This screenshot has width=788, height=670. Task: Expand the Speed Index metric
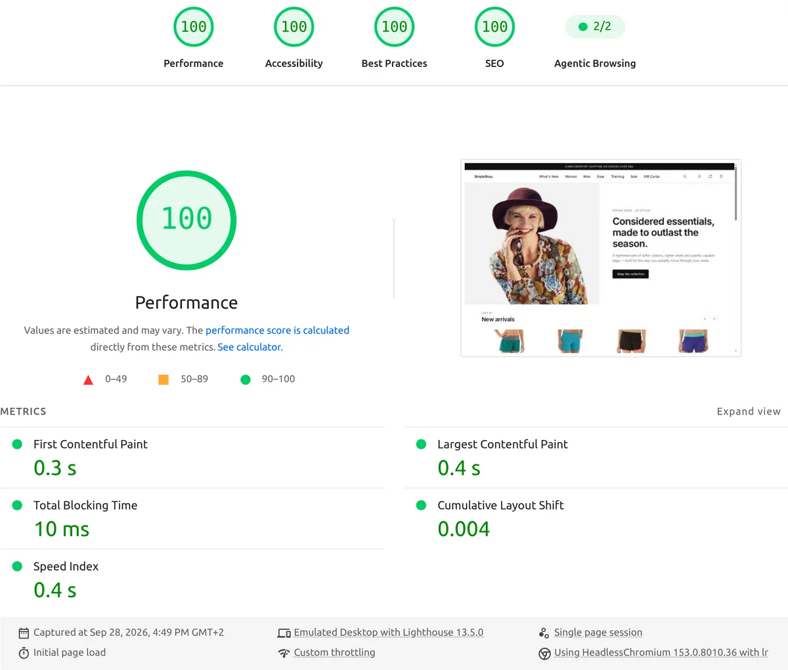(192, 580)
